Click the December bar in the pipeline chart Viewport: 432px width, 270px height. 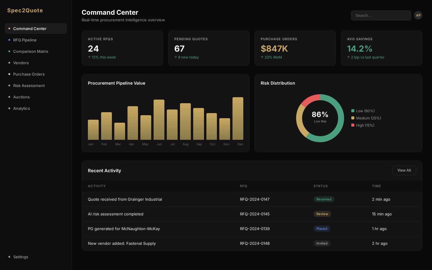pyautogui.click(x=238, y=118)
